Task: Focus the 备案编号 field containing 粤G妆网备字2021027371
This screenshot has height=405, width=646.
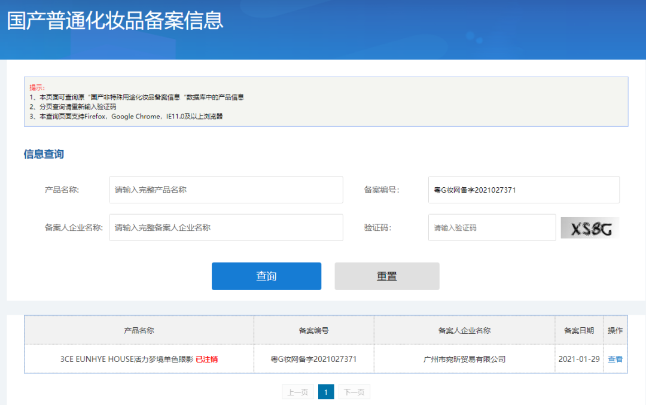Action: click(523, 190)
